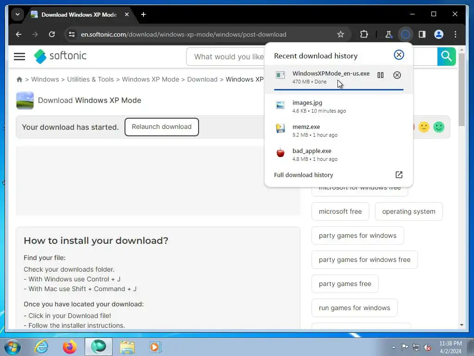This screenshot has width=474, height=356.
Task: Click WindowsXPMode_en-us.exe file name
Action: [x=331, y=73]
